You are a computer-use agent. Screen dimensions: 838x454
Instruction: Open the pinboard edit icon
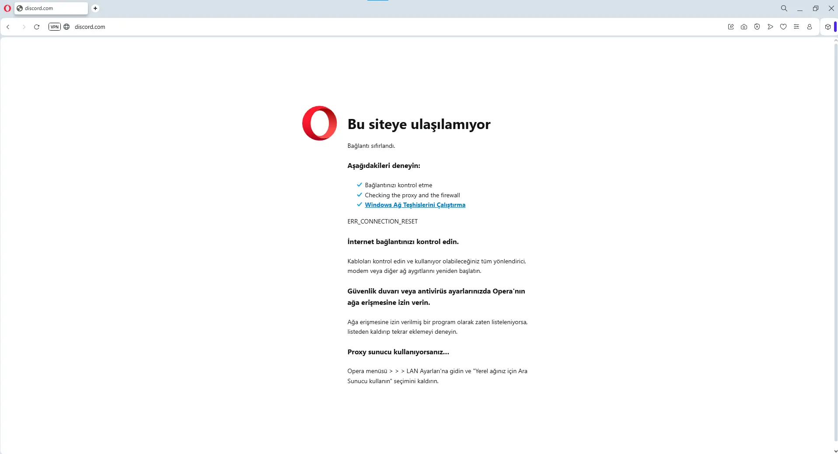point(731,27)
